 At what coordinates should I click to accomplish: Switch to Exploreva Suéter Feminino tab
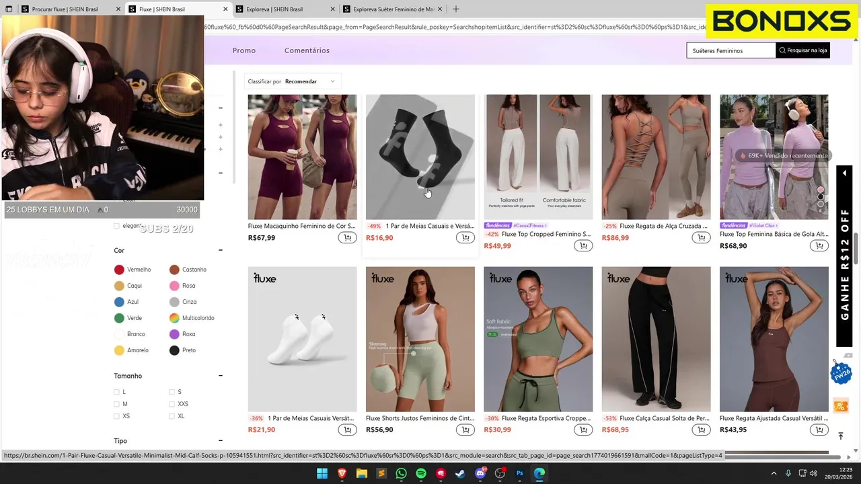(394, 9)
